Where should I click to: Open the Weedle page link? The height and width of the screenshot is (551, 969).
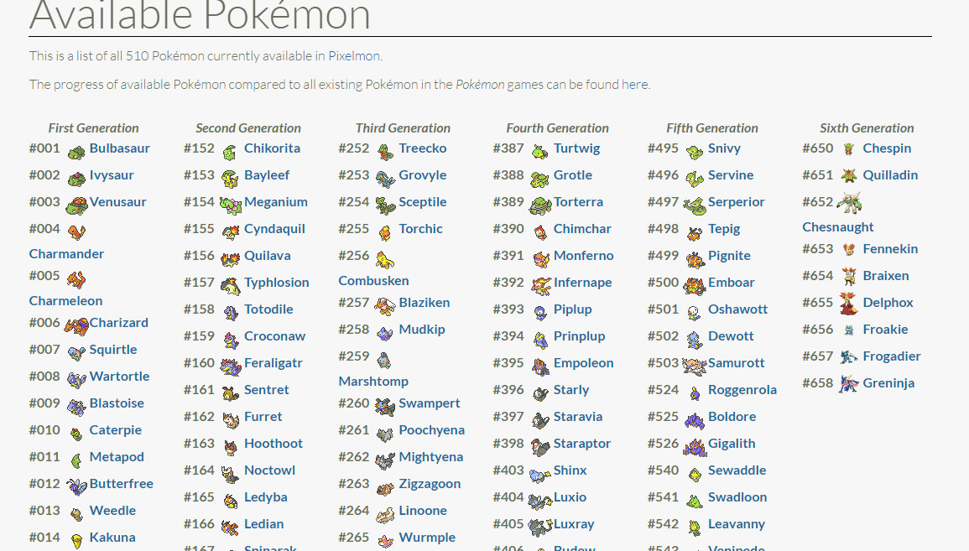pos(112,510)
